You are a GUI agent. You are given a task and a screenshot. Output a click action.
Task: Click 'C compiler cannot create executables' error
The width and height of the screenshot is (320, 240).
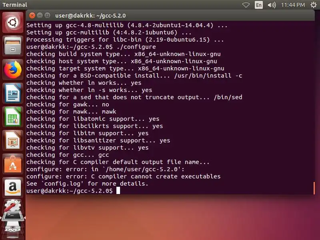pos(124,176)
